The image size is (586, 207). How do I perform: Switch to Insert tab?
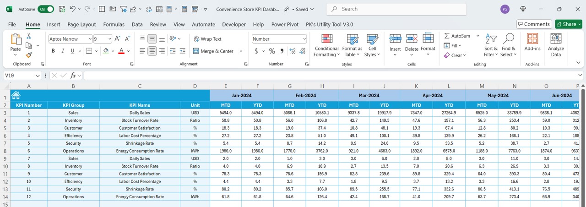coord(54,24)
